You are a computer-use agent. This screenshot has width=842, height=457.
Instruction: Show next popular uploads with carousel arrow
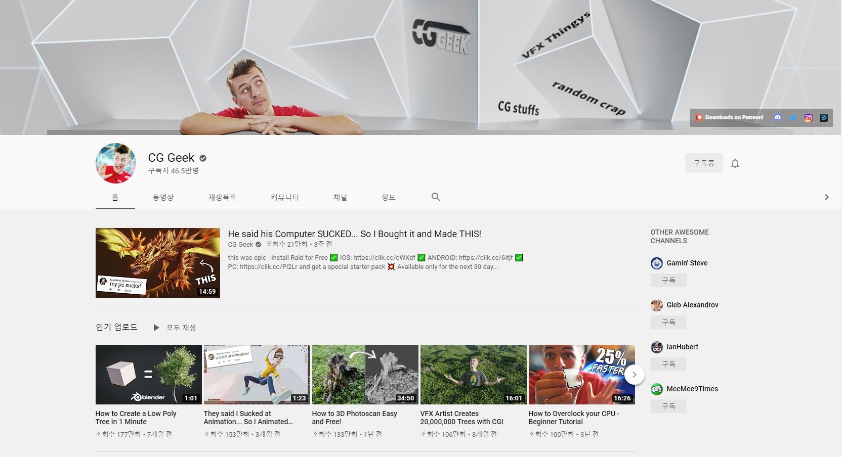pyautogui.click(x=635, y=375)
